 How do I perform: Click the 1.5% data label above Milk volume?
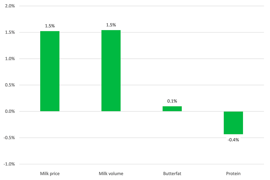coord(111,25)
